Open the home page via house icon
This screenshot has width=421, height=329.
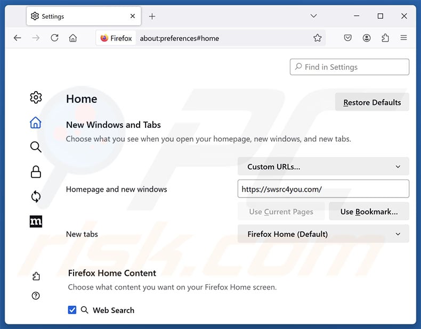73,38
